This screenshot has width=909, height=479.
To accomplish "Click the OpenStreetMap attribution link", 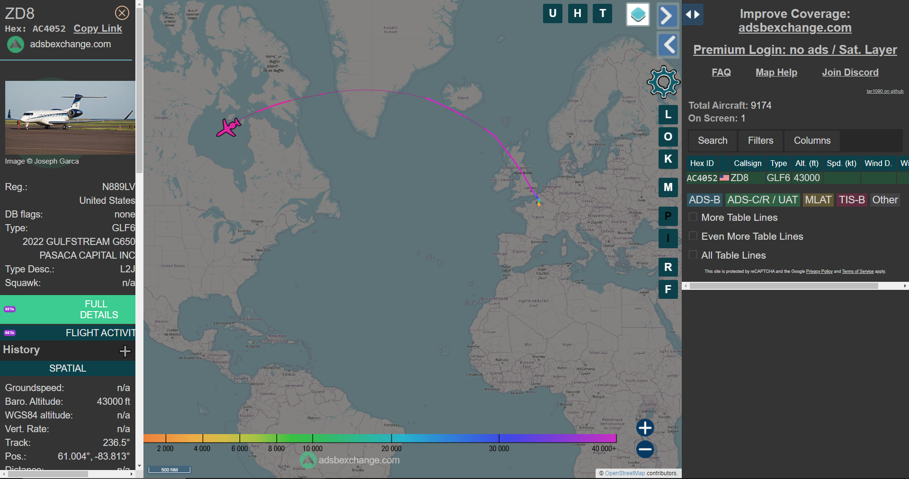I will [625, 473].
